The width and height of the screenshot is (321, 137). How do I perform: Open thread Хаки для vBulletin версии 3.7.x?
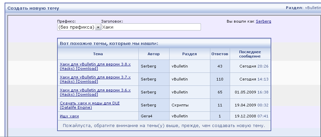[95, 79]
